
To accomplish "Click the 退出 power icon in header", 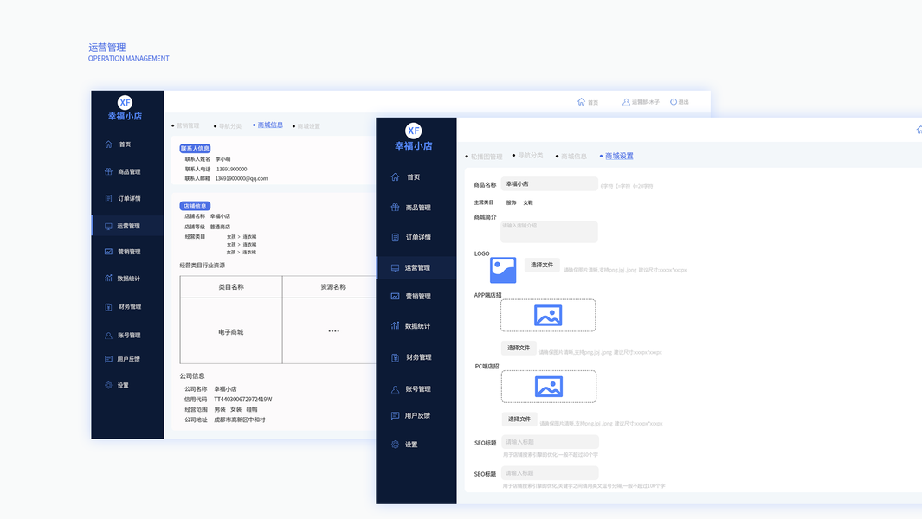I will coord(674,102).
